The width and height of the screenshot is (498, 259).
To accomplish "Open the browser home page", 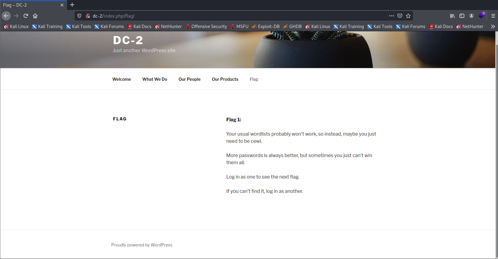I will [35, 16].
